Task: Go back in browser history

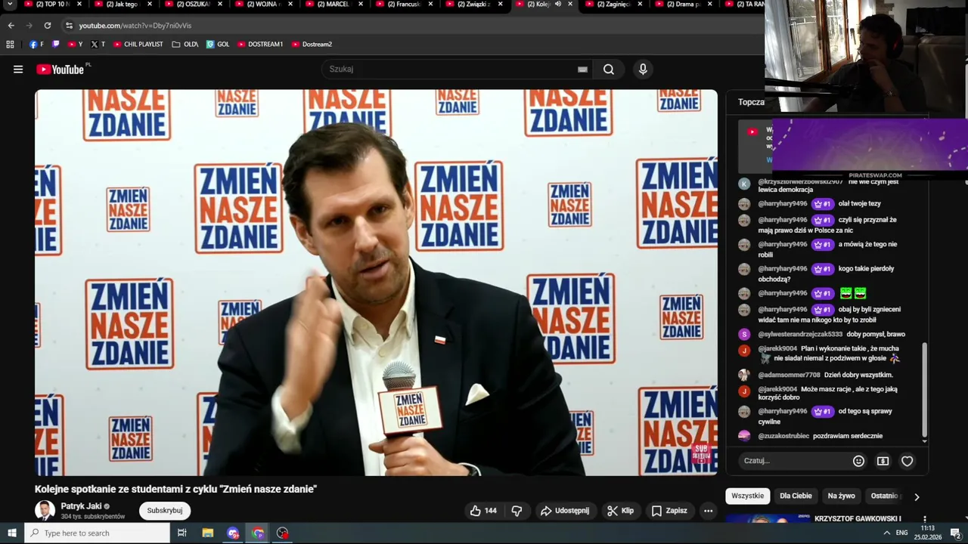Action: 11,26
